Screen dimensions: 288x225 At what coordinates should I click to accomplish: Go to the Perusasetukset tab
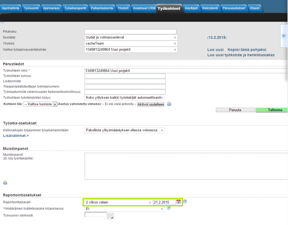234,8
